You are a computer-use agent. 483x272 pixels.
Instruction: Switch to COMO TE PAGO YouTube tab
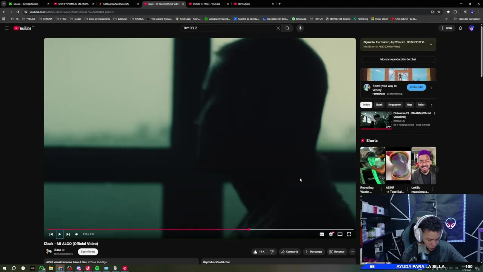208,4
